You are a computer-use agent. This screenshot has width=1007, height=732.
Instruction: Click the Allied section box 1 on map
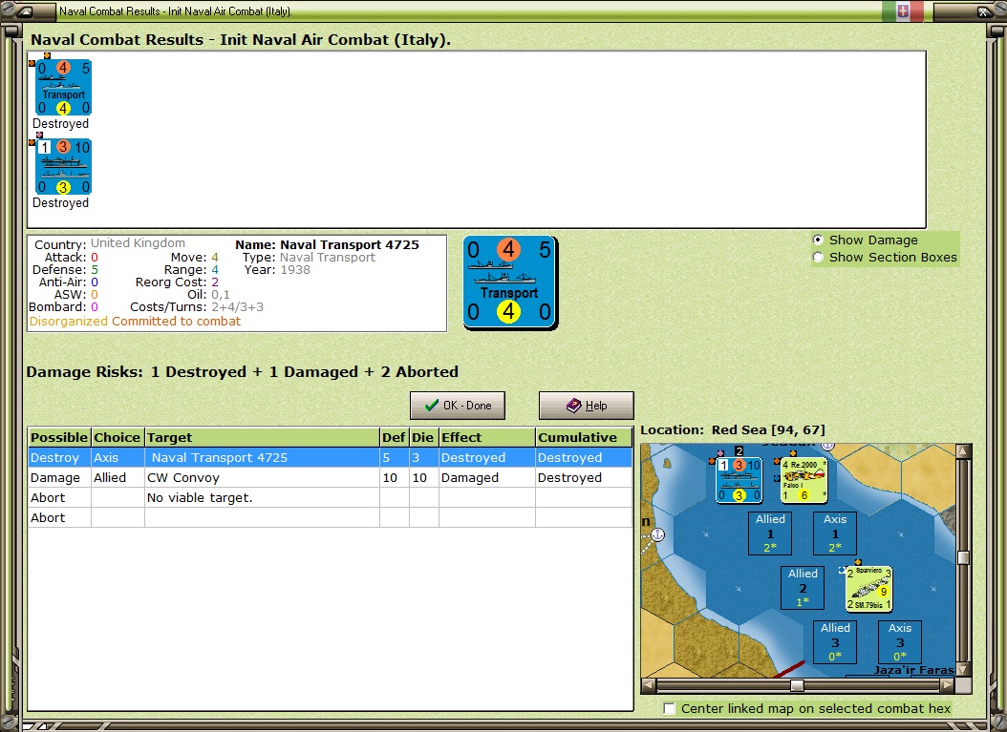[770, 533]
